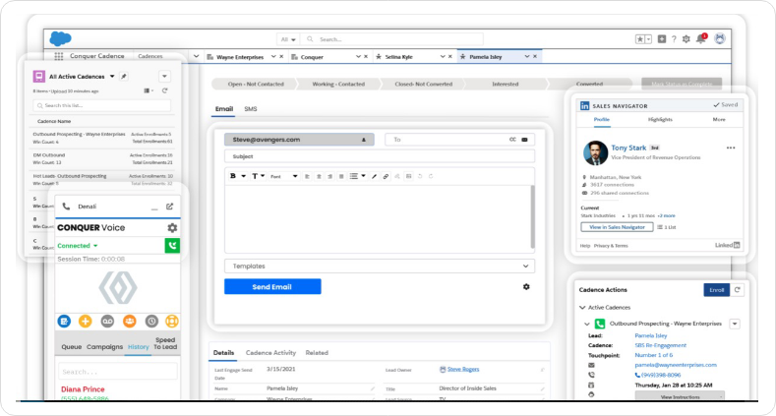This screenshot has height=416, width=776.
Task: Insert a link in the email editor
Action: coord(386,176)
